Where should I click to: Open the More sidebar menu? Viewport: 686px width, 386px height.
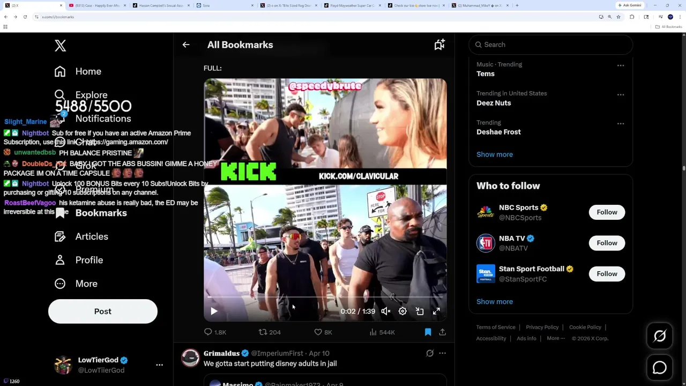pyautogui.click(x=86, y=284)
